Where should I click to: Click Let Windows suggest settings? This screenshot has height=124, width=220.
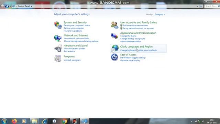[x=133, y=58]
